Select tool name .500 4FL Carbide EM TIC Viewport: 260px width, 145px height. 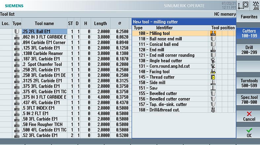pos(45,130)
